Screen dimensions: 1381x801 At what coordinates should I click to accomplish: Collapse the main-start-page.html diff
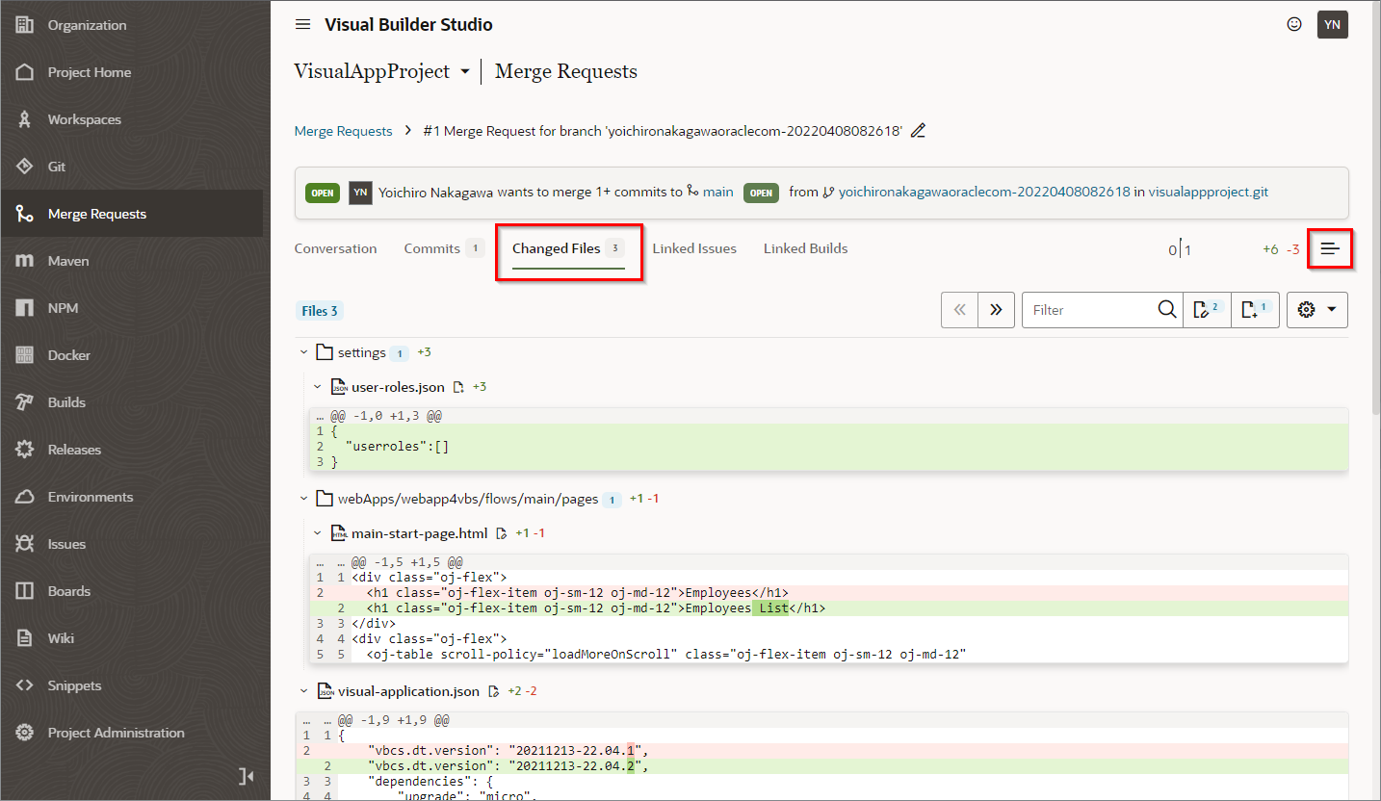pos(318,532)
